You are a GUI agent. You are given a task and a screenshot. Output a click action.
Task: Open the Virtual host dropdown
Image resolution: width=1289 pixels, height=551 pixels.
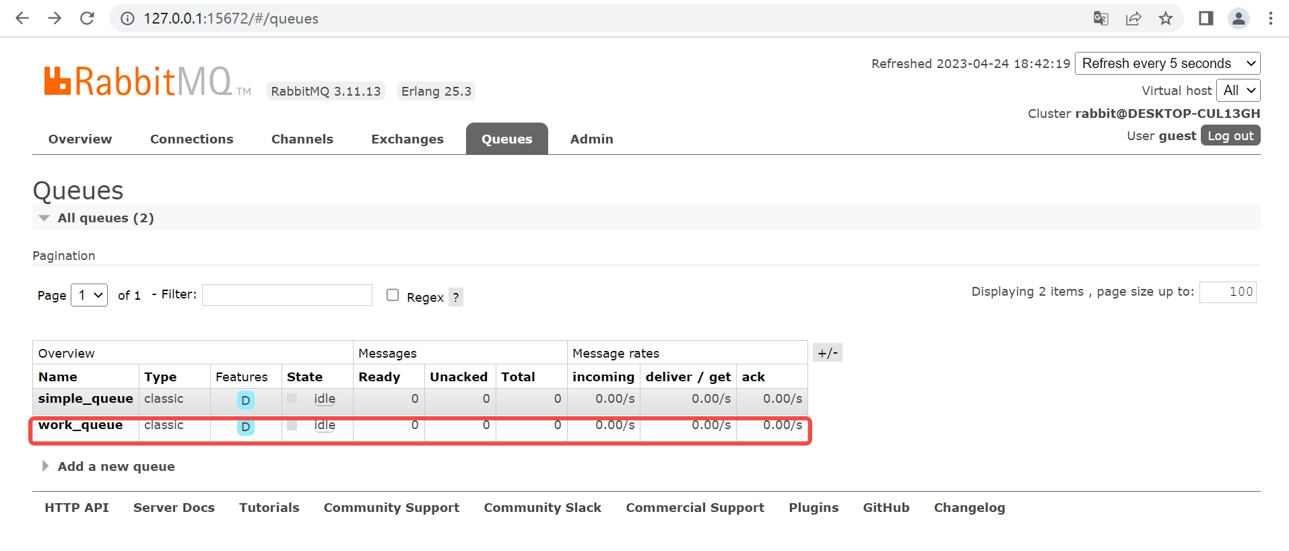[1238, 90]
